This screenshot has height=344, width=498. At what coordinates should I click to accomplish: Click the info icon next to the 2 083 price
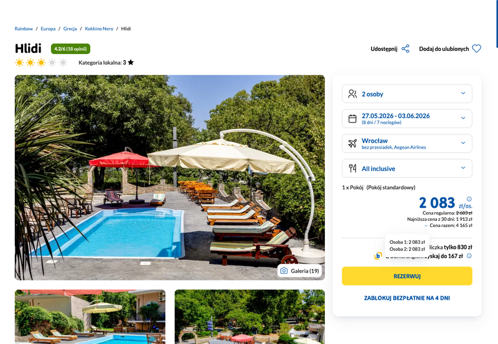click(x=469, y=199)
